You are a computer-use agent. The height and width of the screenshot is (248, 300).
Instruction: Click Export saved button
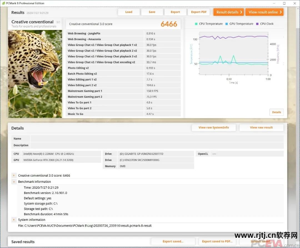[173, 242]
